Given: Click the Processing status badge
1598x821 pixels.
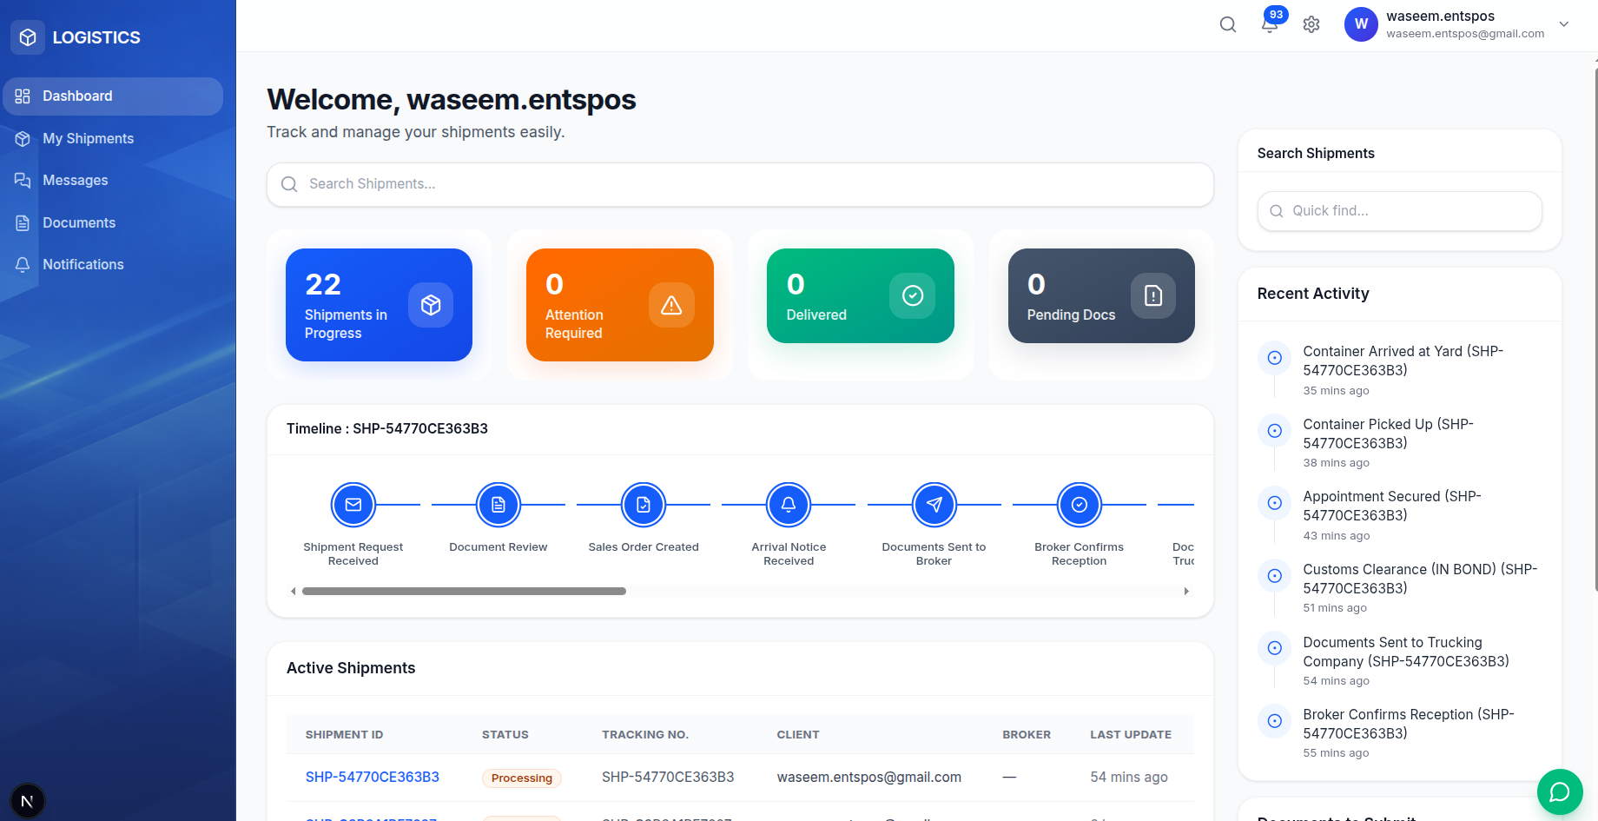Looking at the screenshot, I should 522,778.
